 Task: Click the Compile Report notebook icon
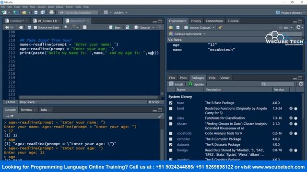tap(84, 27)
